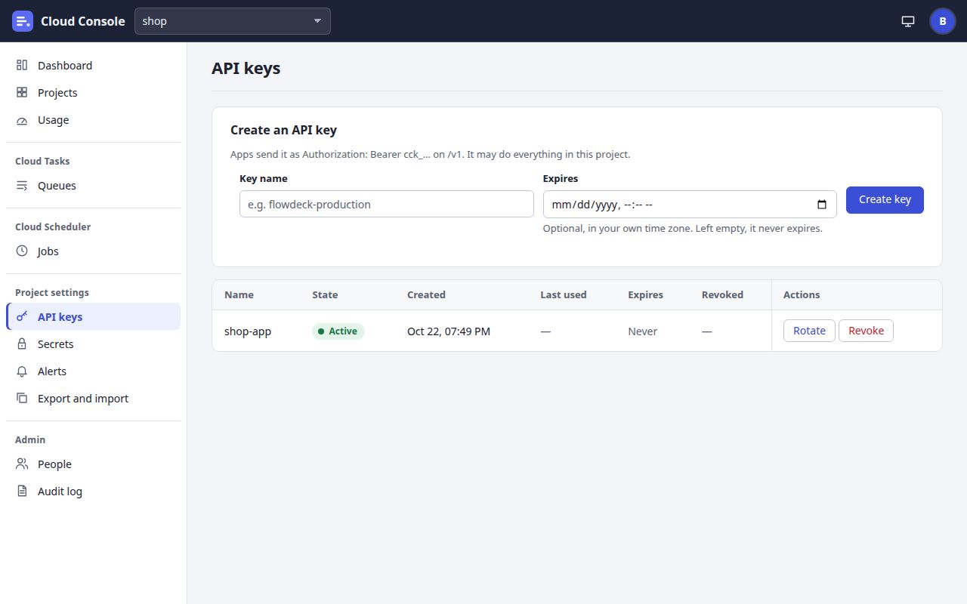This screenshot has height=604, width=967.
Task: Open People under Admin
Action: tap(93, 464)
